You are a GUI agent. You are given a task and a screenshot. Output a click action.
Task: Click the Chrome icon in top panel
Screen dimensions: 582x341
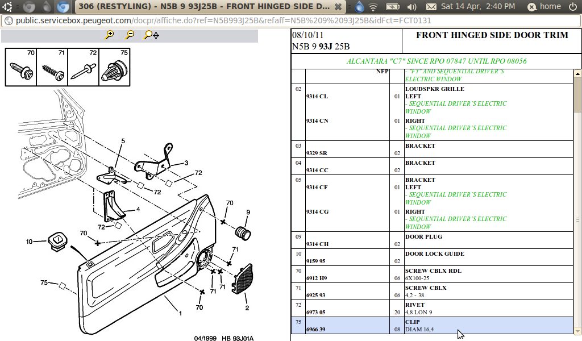(64, 7)
